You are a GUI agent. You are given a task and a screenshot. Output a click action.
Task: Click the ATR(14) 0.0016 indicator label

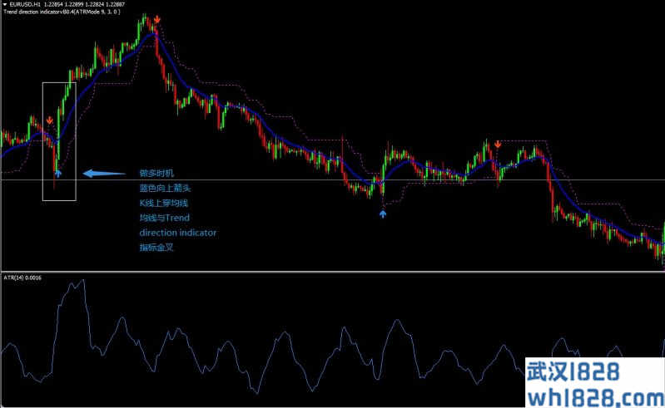click(x=22, y=278)
